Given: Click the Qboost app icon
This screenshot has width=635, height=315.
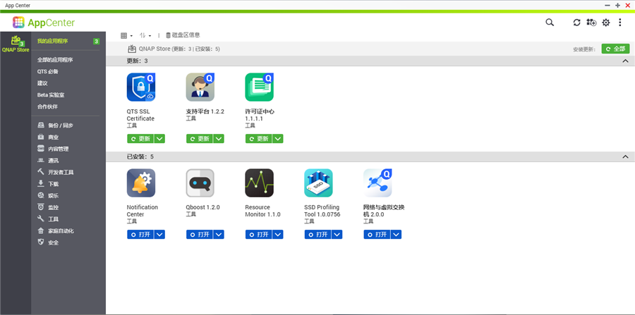Looking at the screenshot, I should coord(200,183).
